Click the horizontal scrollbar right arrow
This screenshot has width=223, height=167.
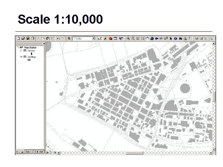click(211, 153)
